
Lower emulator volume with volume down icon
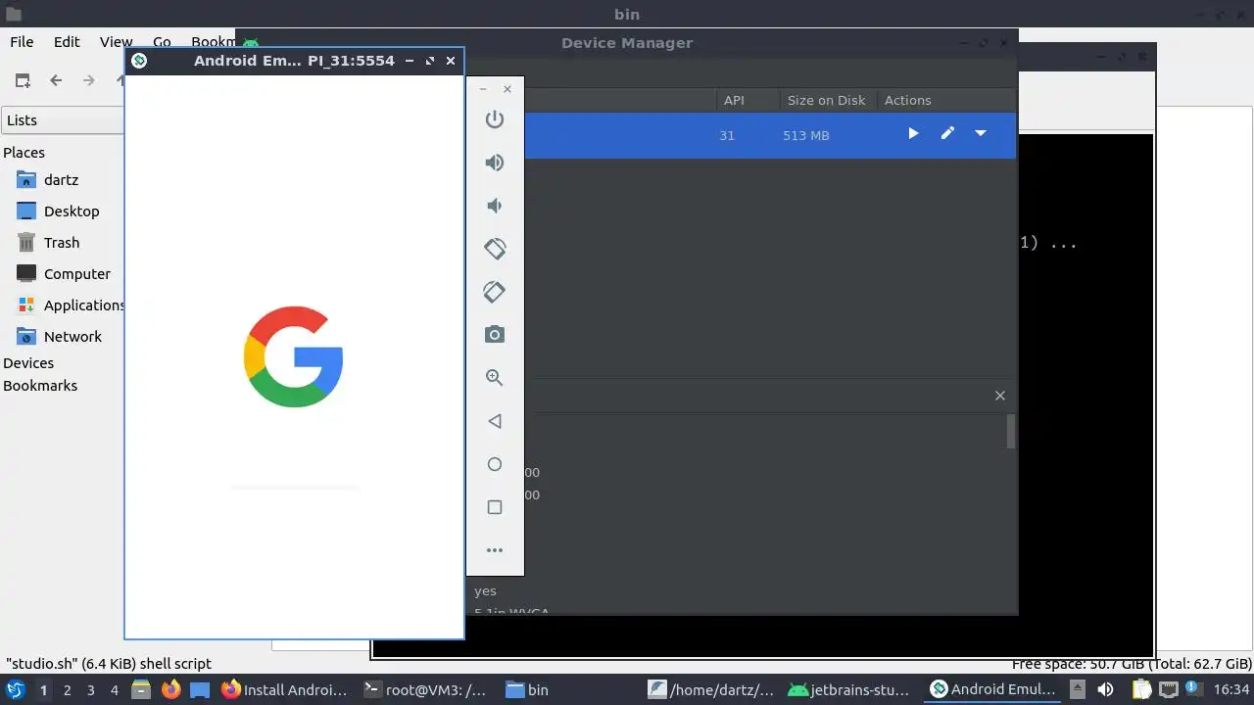tap(495, 206)
